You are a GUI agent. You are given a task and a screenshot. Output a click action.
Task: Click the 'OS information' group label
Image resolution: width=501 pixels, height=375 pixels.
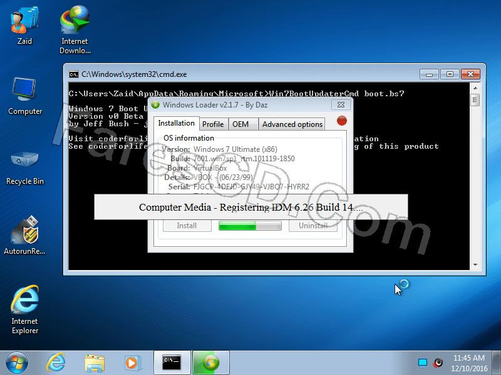click(189, 138)
